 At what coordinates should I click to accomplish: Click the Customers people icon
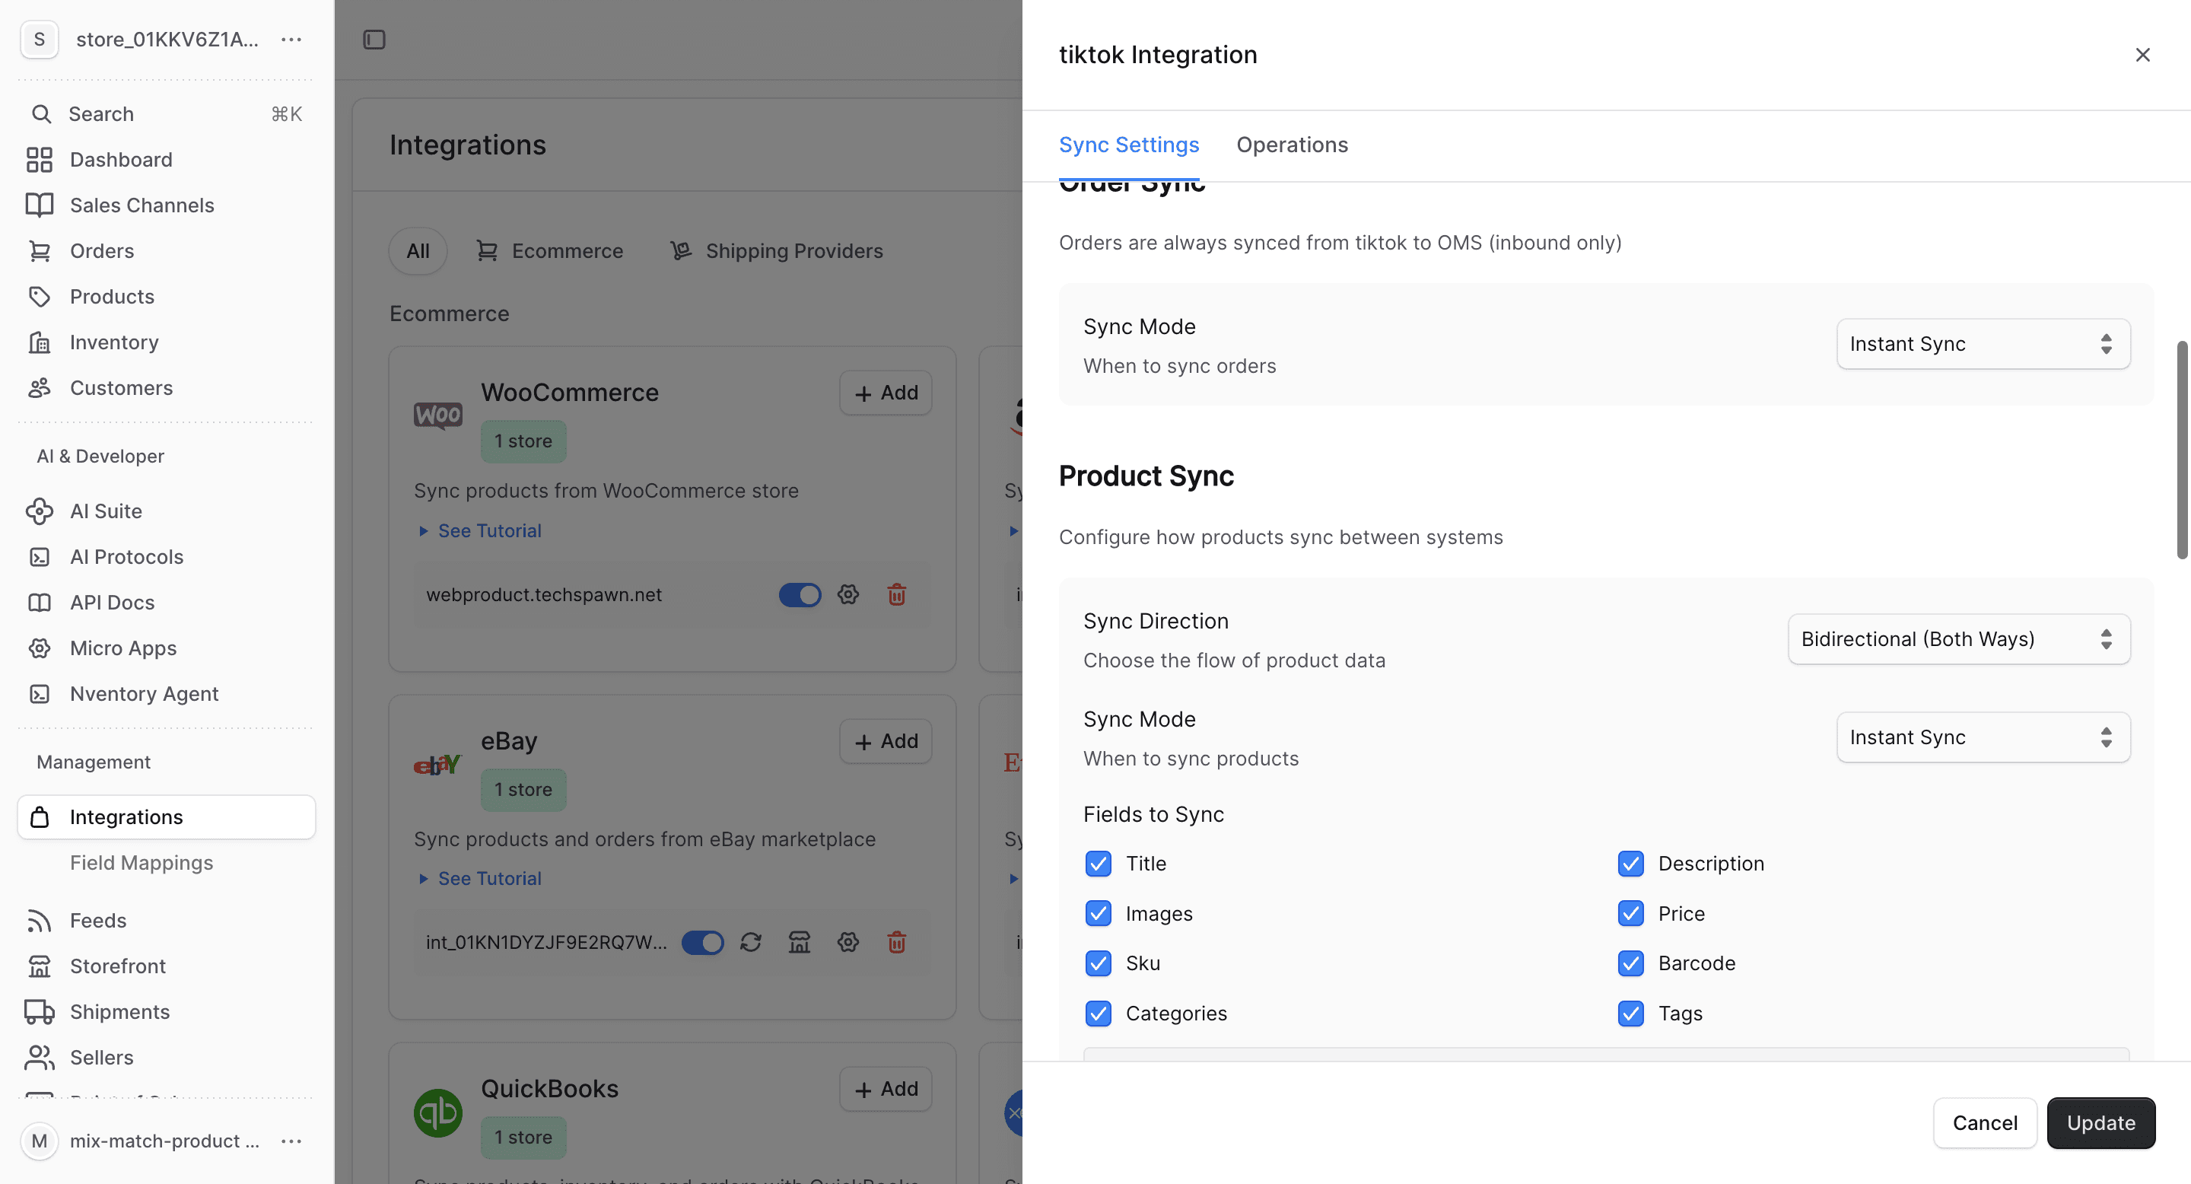coord(39,388)
